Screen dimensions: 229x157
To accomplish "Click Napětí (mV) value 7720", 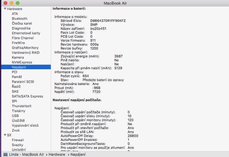I will click(x=96, y=92).
